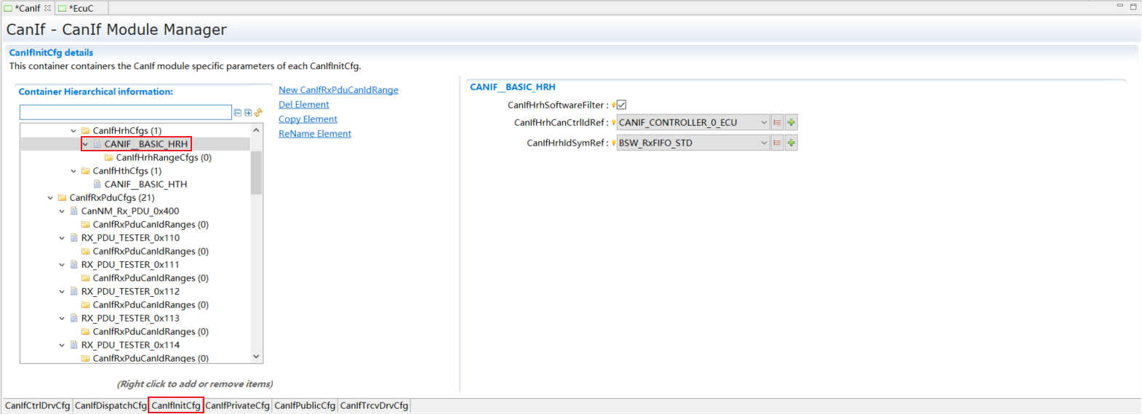The width and height of the screenshot is (1142, 414).
Task: Click the tree refresh sync icon
Action: [258, 113]
